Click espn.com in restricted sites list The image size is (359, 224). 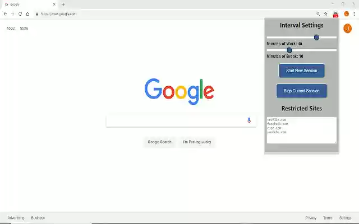(274, 128)
